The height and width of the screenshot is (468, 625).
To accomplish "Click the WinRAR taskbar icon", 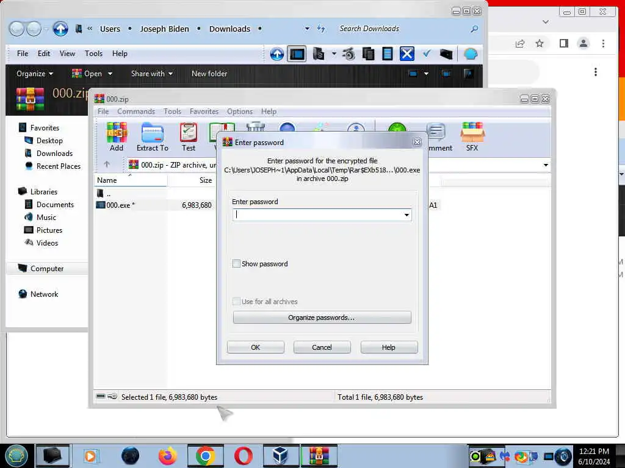I will 319,456.
